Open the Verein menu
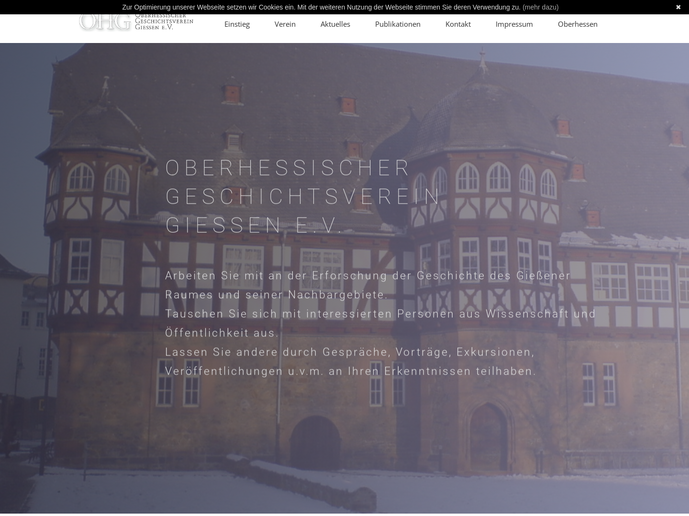Viewport: 689px width, 516px height. 285,24
